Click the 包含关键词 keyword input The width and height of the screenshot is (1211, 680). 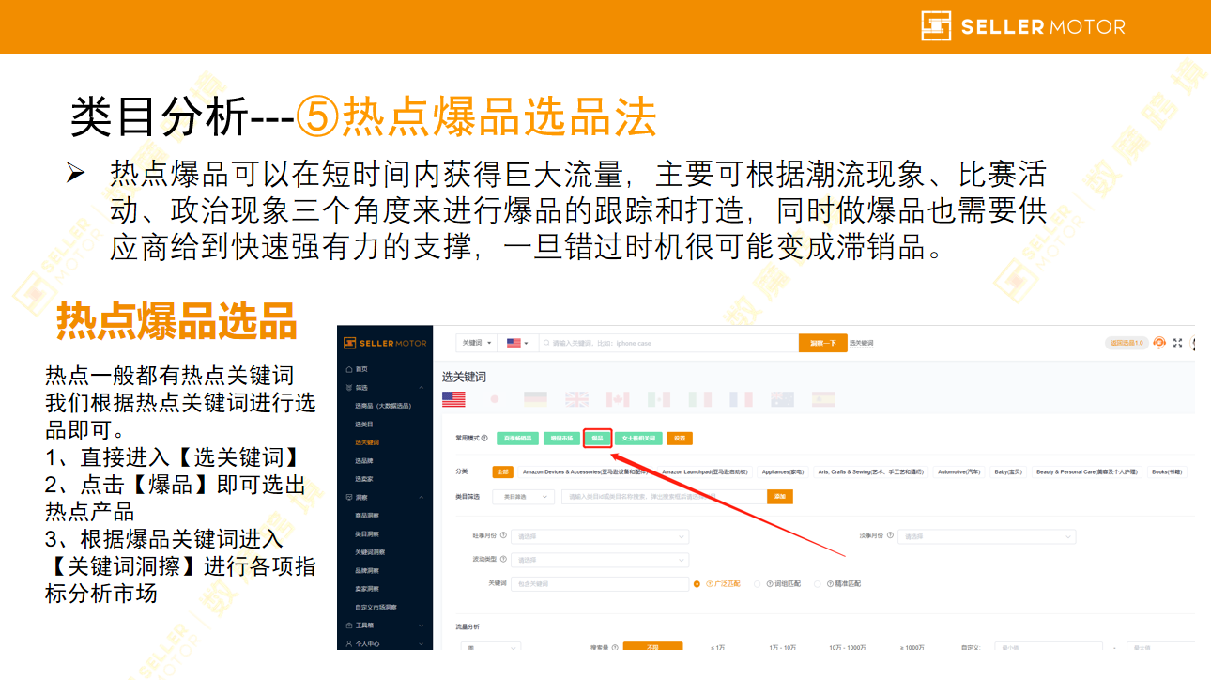[x=601, y=583]
